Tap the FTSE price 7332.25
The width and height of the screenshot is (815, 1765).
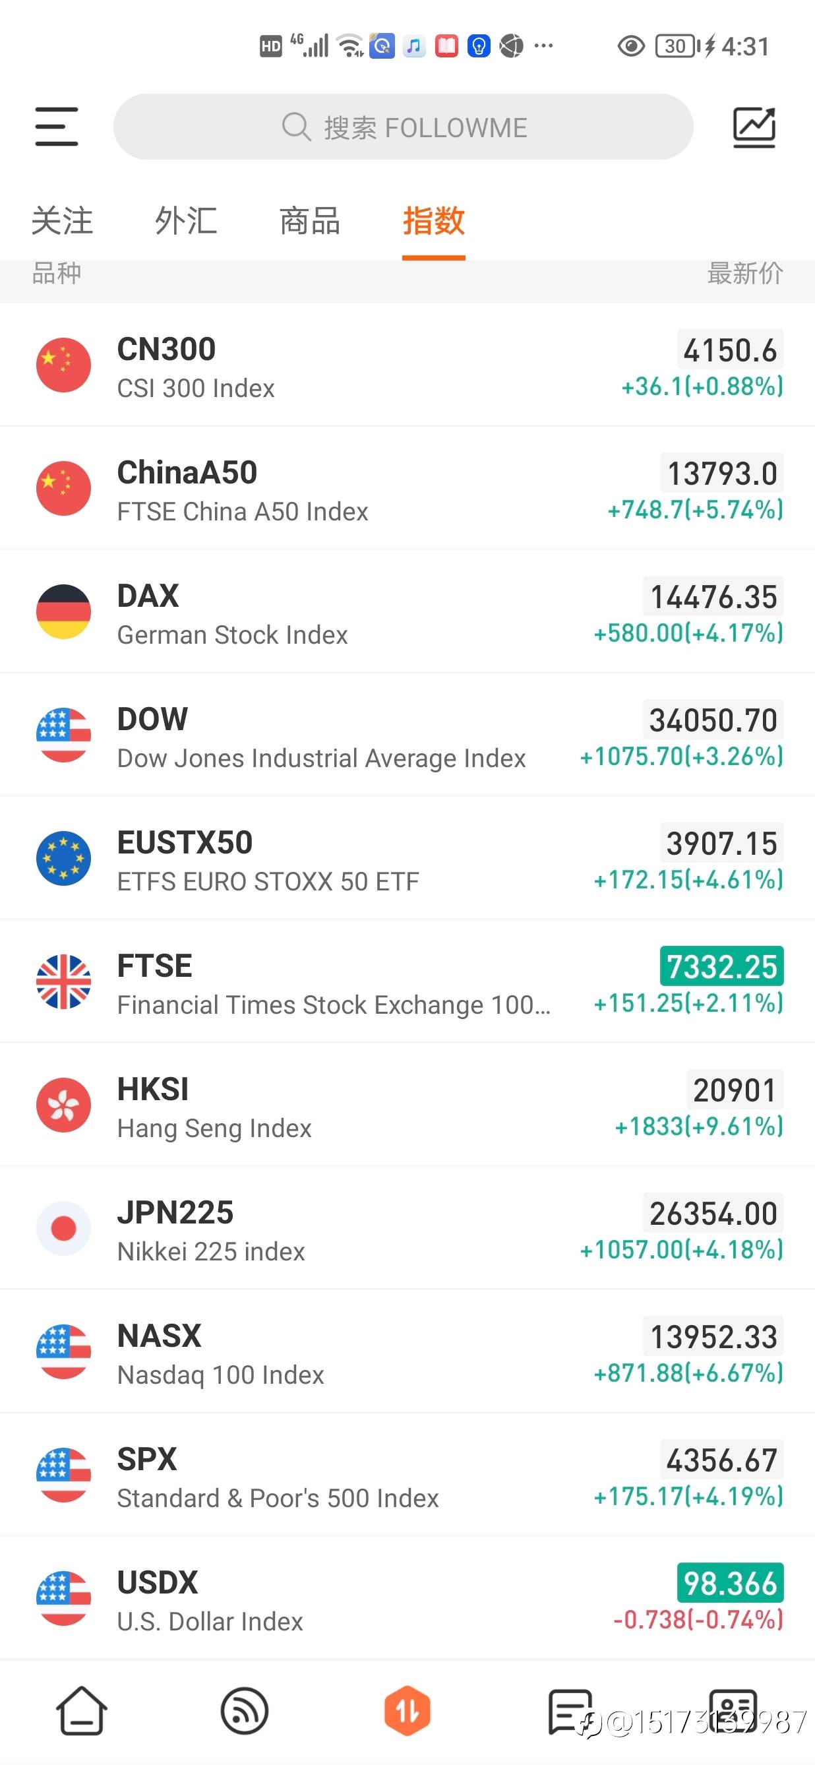(721, 967)
